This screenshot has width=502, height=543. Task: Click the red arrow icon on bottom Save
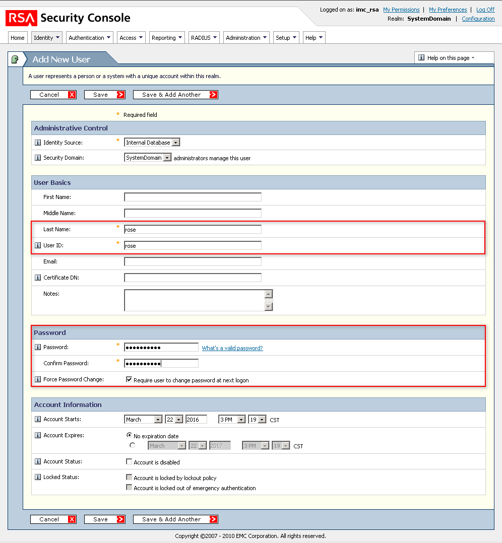click(120, 519)
